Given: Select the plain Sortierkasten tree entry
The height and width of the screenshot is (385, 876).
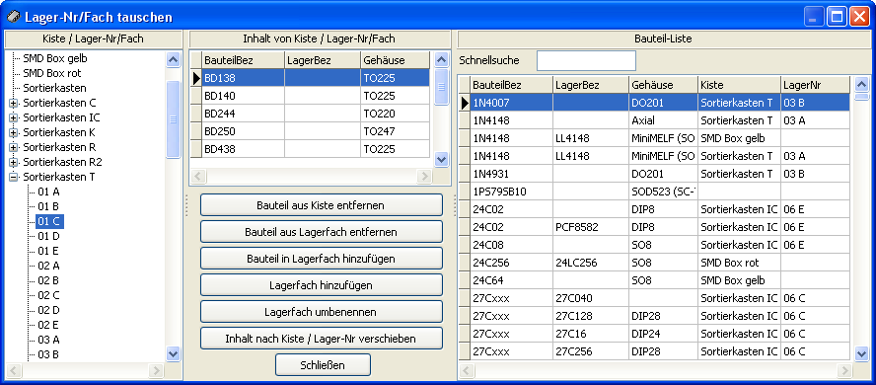Looking at the screenshot, I should [54, 88].
